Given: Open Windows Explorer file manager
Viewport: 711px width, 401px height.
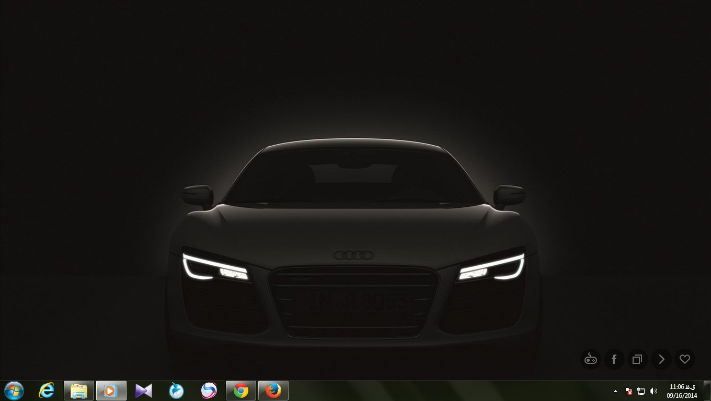Looking at the screenshot, I should click(79, 391).
